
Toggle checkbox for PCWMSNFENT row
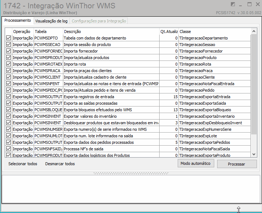click(x=9, y=84)
